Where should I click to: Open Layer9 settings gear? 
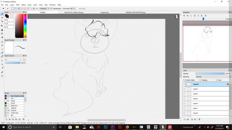pos(228,84)
